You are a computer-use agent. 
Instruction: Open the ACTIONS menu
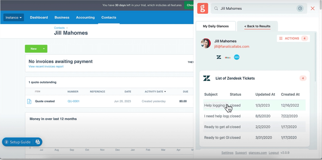click(x=293, y=38)
